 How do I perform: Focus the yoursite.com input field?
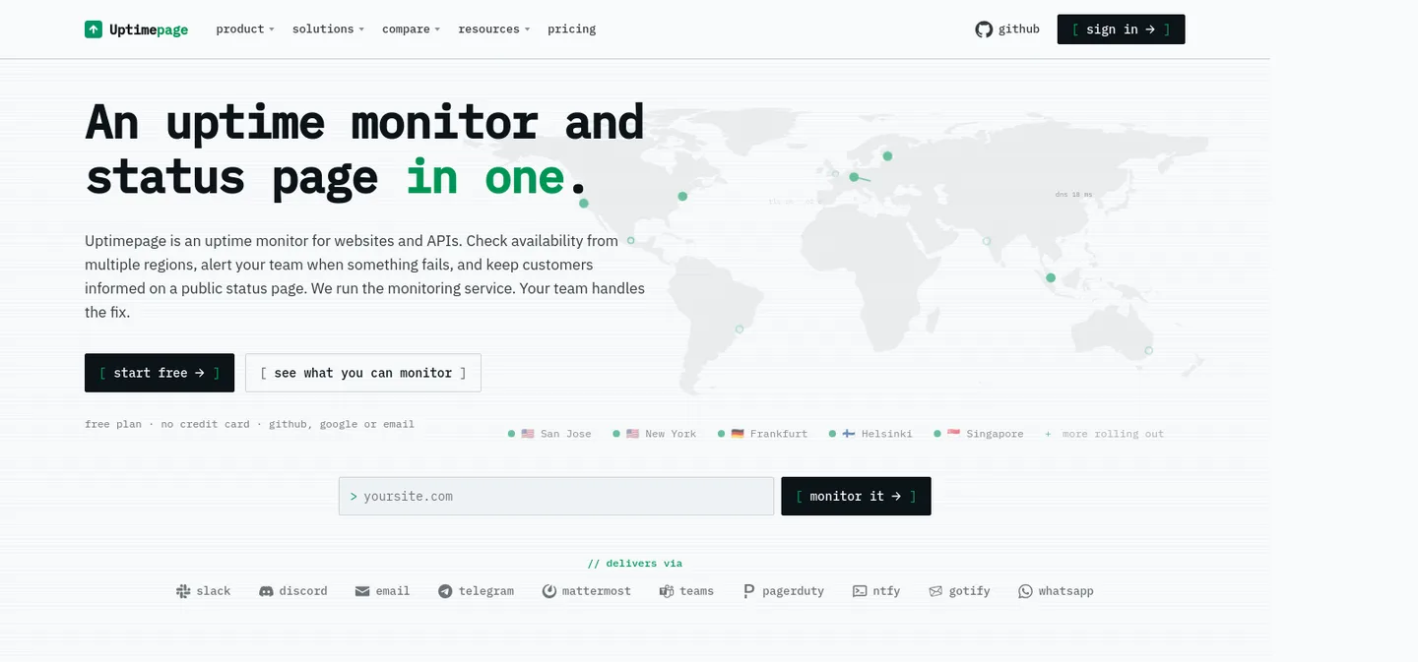(556, 496)
